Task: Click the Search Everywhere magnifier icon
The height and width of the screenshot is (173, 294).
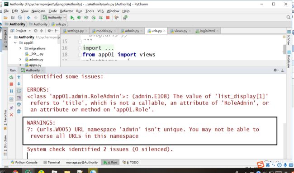Action: 289,18
